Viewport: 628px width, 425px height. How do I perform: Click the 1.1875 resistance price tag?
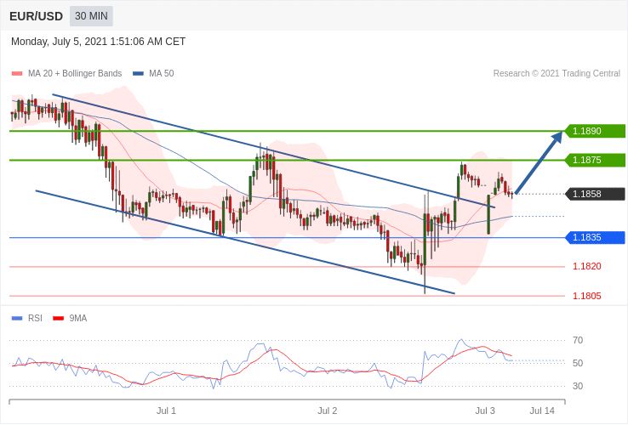click(x=595, y=160)
